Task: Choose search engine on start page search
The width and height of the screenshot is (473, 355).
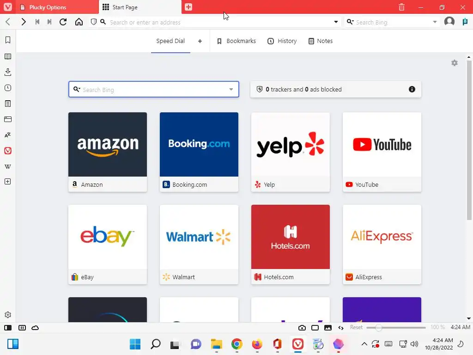Action: [x=77, y=89]
